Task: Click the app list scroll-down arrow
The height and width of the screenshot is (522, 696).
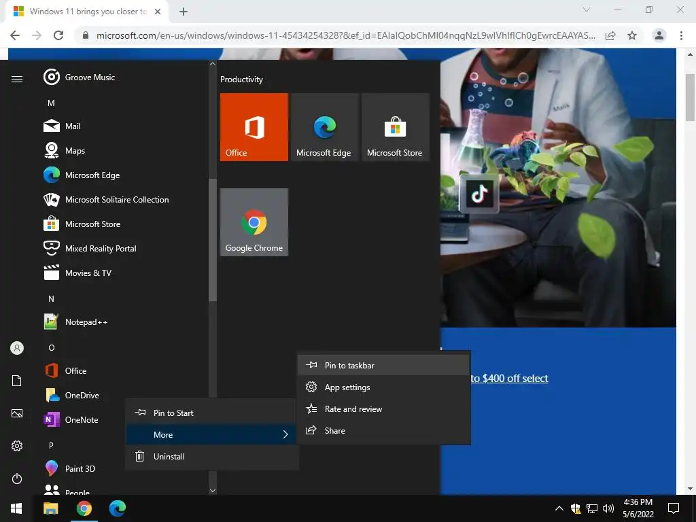Action: 213,491
